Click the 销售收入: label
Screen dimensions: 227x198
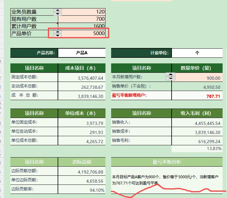pyautogui.click(x=121, y=122)
